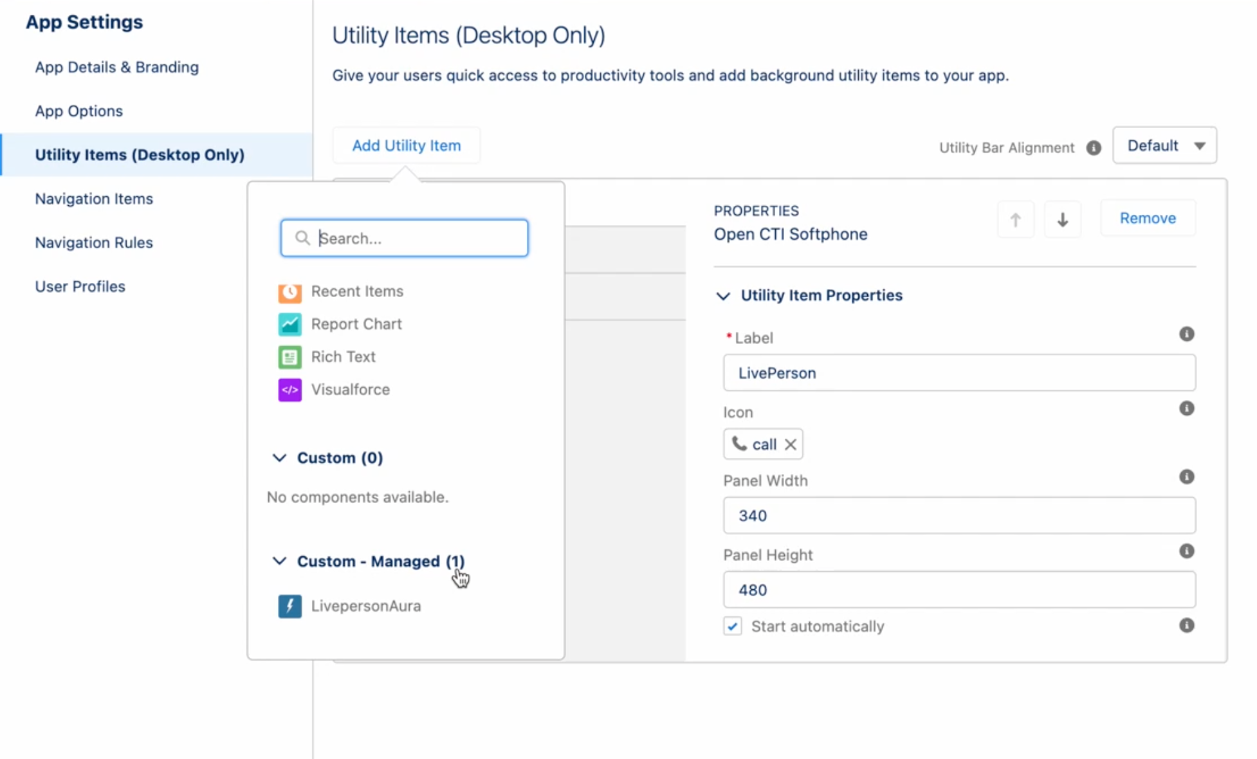Image resolution: width=1257 pixels, height=759 pixels.
Task: Move utility item up arrow
Action: (1015, 219)
